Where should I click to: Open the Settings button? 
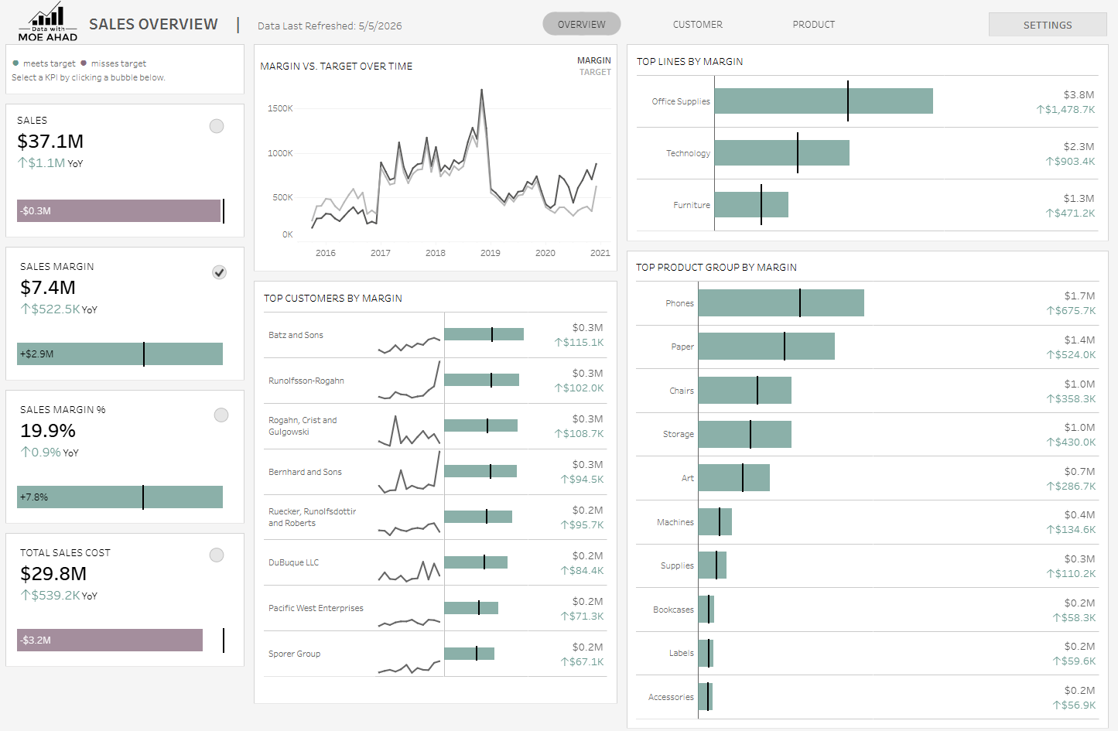[x=1048, y=25]
